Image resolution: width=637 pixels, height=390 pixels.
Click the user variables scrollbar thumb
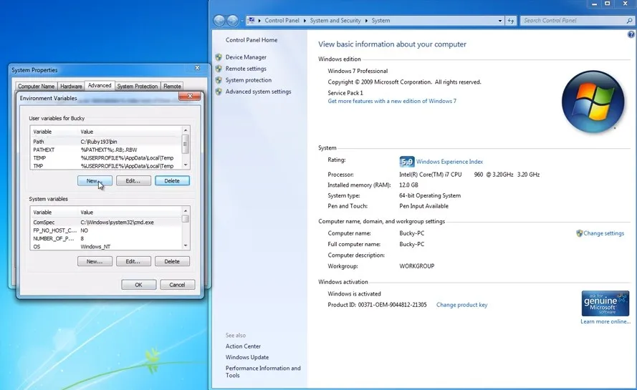(186, 144)
